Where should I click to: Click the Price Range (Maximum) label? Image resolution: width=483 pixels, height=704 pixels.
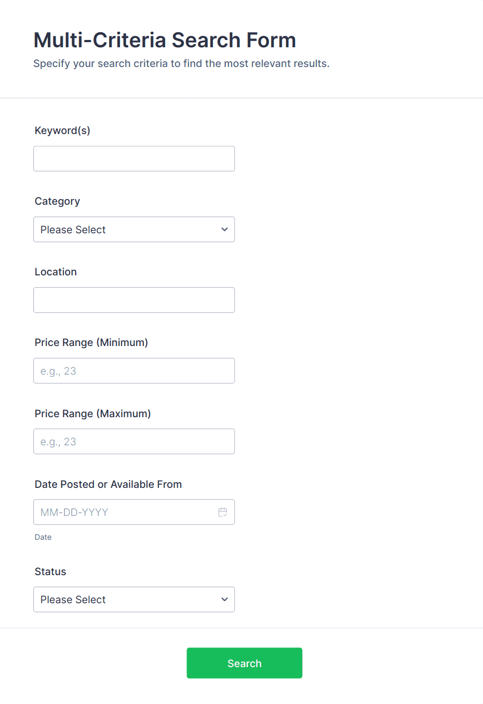point(93,414)
